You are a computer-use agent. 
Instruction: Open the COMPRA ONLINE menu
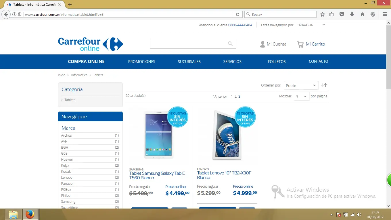tap(86, 62)
